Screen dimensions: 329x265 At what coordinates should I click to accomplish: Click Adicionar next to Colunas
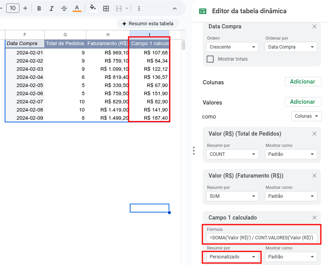(x=303, y=82)
